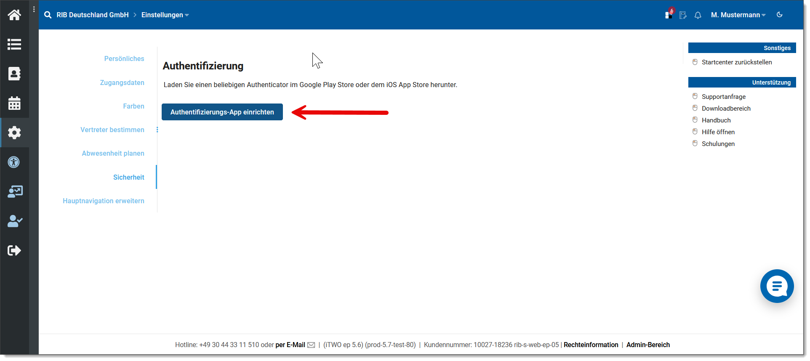Open the notifications bell icon
This screenshot has height=361, width=810.
pyautogui.click(x=698, y=15)
